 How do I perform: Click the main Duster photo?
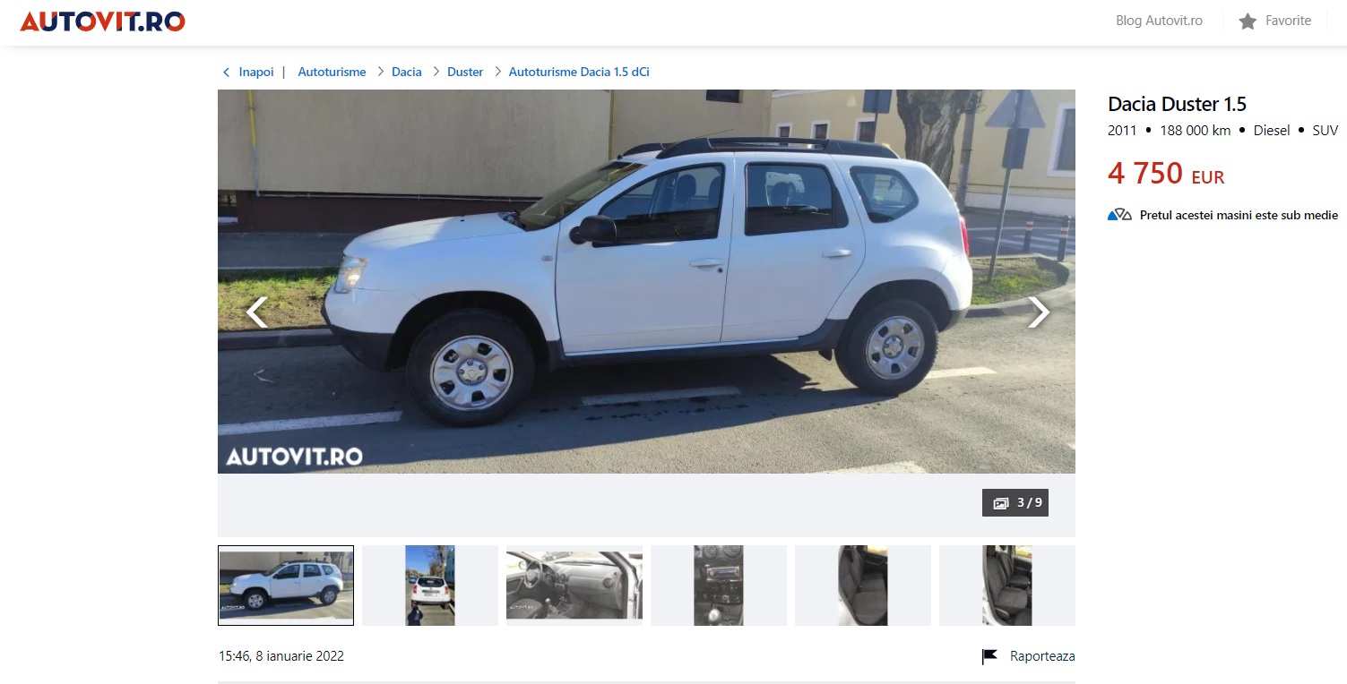click(646, 281)
